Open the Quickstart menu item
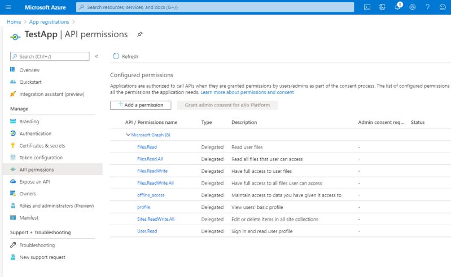This screenshot has width=451, height=277. (30, 82)
